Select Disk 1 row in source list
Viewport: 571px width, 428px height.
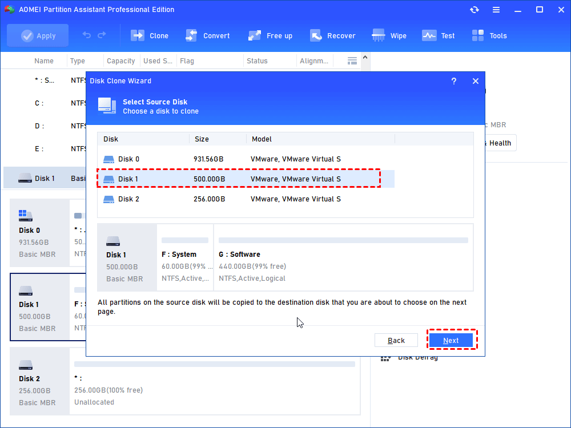pyautogui.click(x=246, y=179)
